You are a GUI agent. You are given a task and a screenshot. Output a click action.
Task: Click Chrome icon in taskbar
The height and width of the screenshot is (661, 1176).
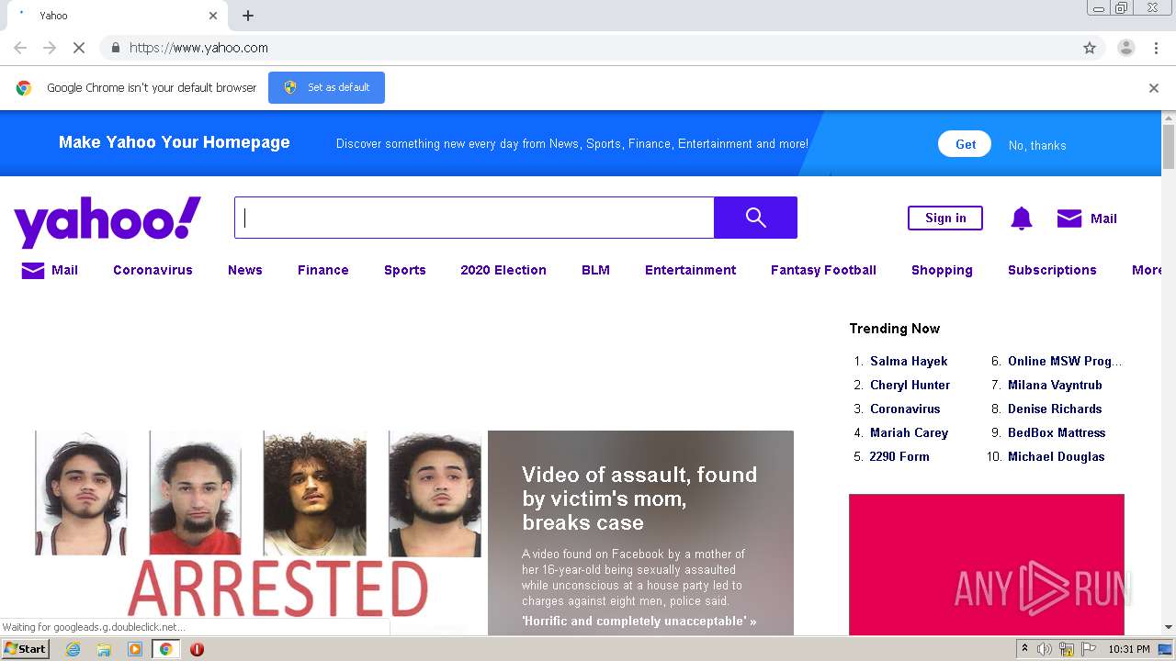coord(165,649)
